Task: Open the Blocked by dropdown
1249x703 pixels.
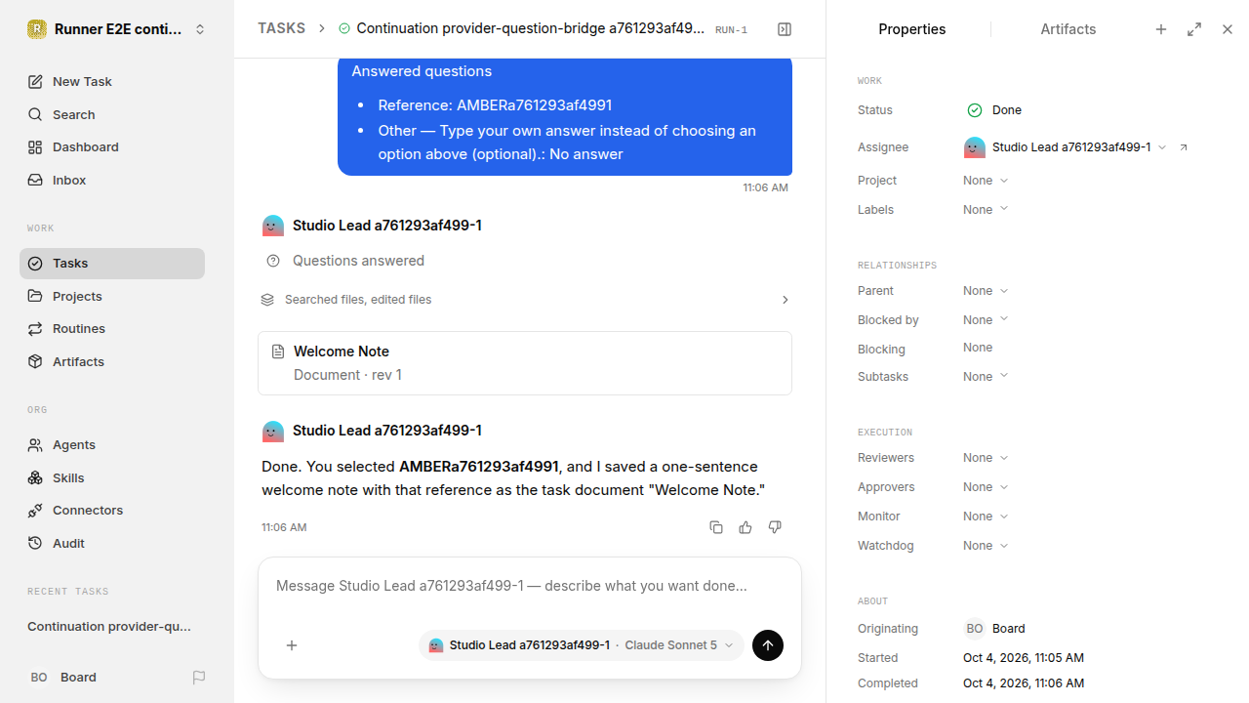Action: 986,320
